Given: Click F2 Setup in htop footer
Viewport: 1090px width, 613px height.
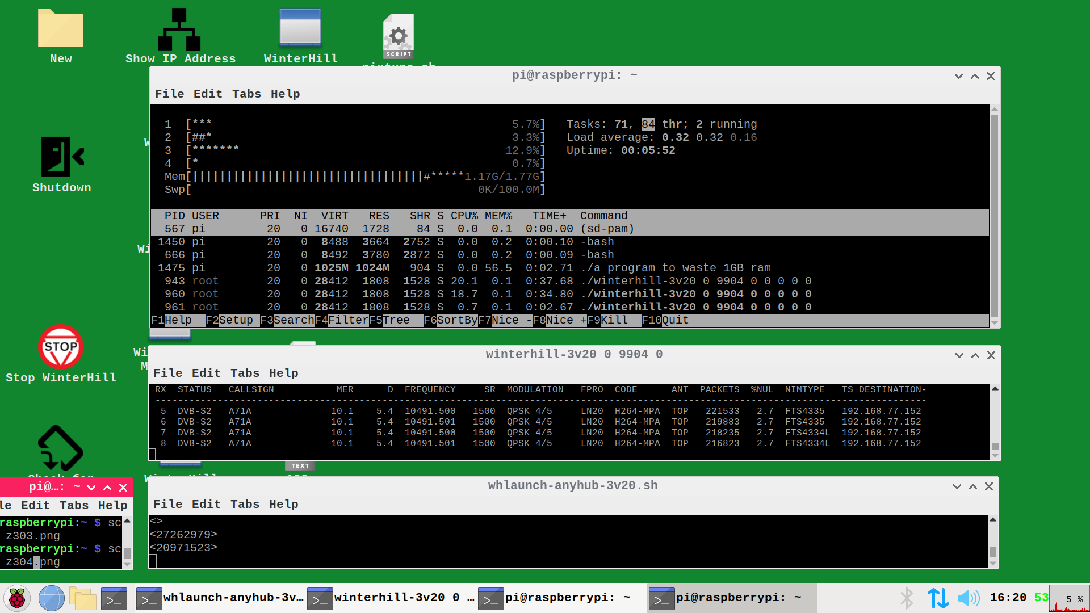Looking at the screenshot, I should (233, 320).
